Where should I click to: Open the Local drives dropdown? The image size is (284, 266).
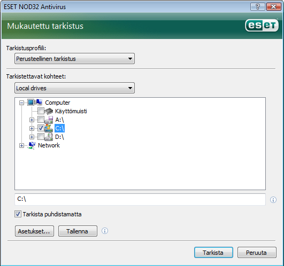pos(74,88)
